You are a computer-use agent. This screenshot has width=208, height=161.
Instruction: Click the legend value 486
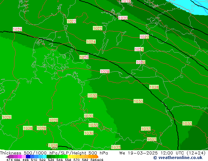pos(17,160)
